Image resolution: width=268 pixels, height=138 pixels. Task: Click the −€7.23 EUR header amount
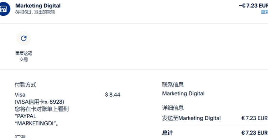(253, 6)
